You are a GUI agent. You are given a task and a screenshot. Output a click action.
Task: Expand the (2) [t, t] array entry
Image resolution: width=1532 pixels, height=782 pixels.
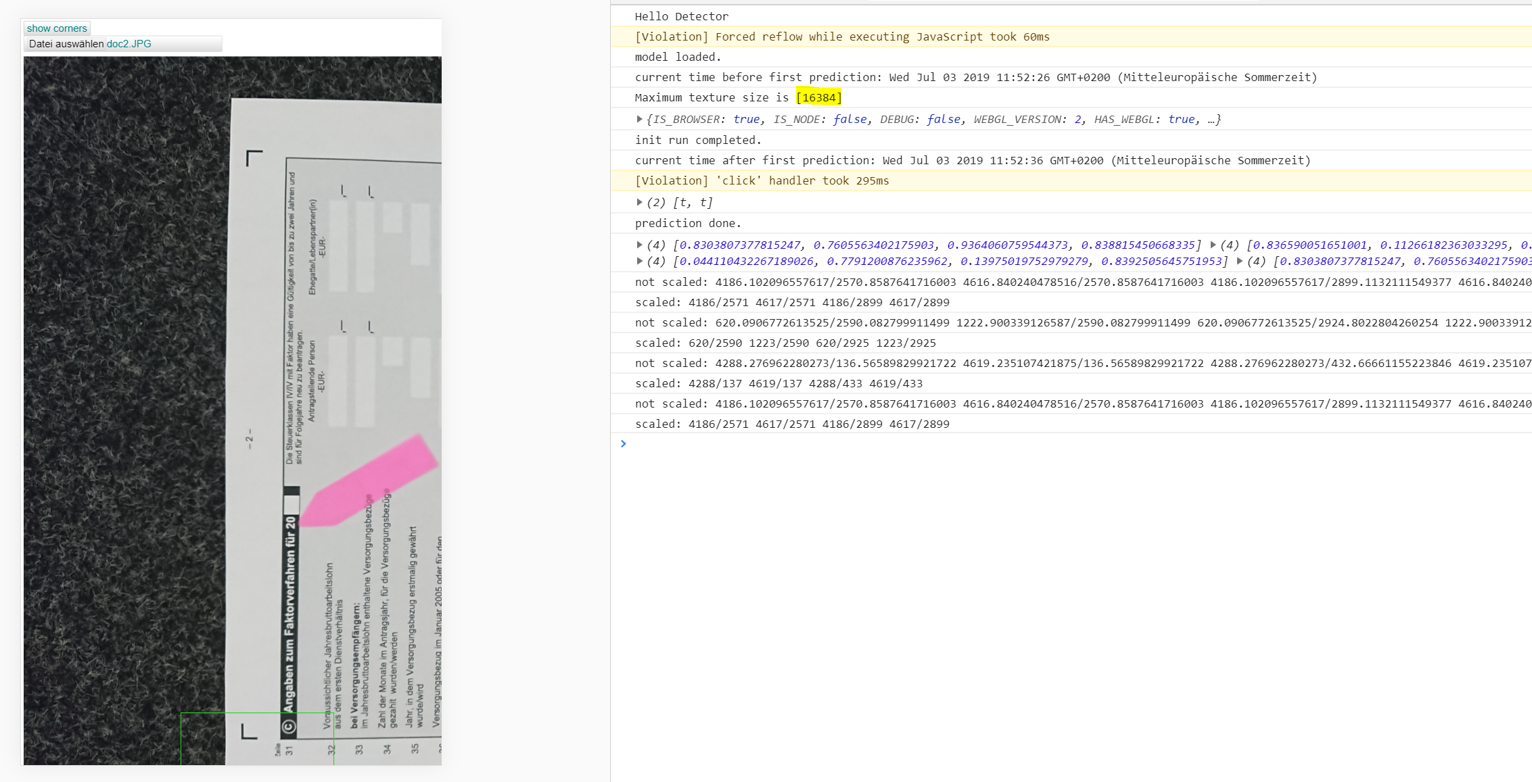click(639, 202)
